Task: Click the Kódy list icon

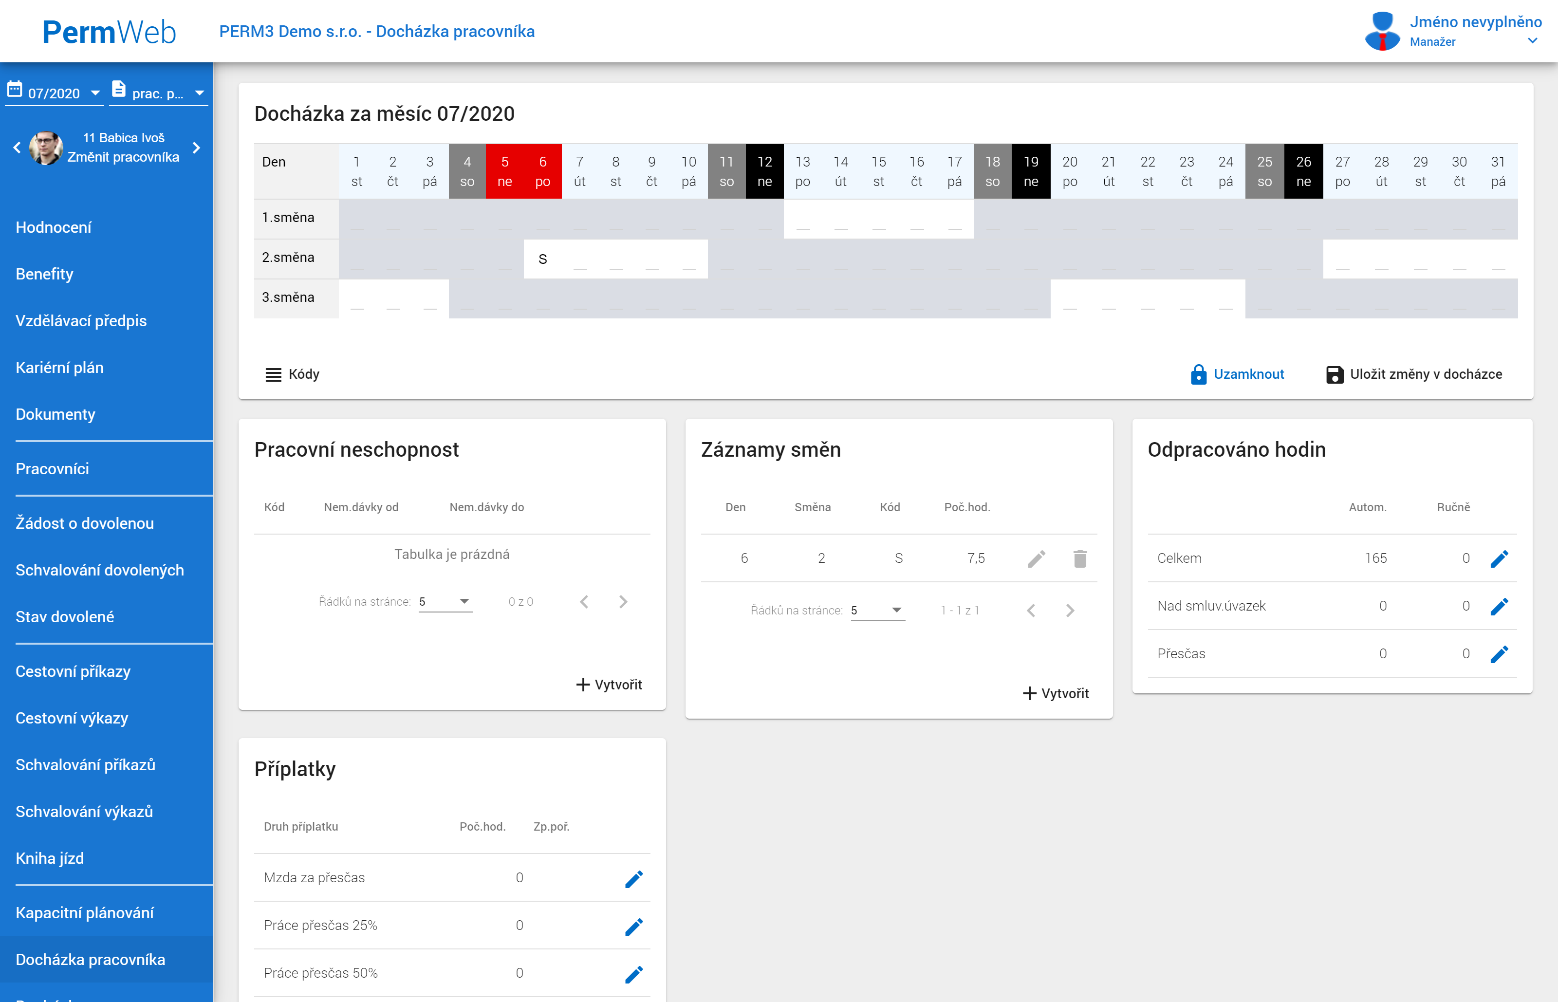Action: (x=273, y=374)
